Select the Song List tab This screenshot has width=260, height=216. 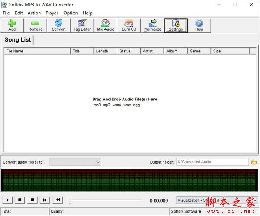coord(18,40)
